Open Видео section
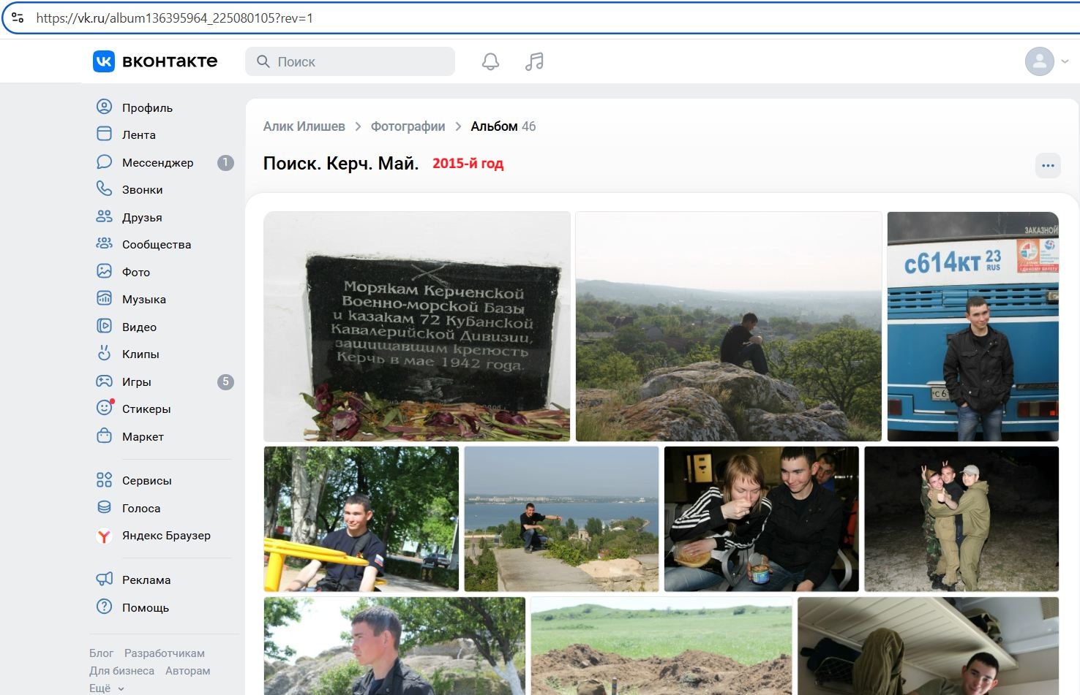This screenshot has width=1080, height=695. 139,327
